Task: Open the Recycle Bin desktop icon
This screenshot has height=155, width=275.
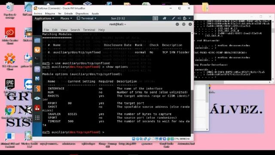Action: 9,10
